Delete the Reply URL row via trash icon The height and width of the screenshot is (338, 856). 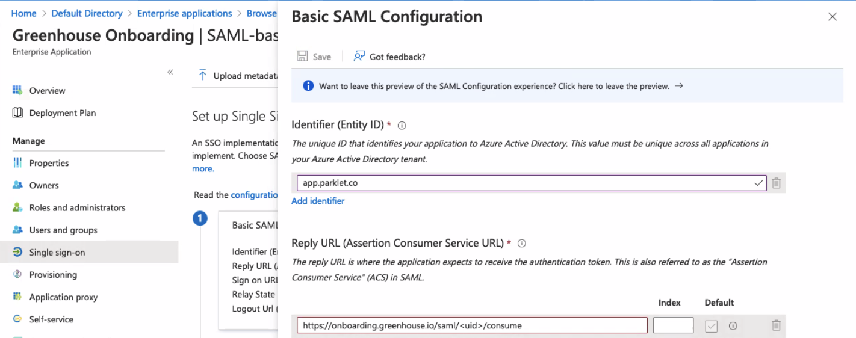pyautogui.click(x=777, y=325)
